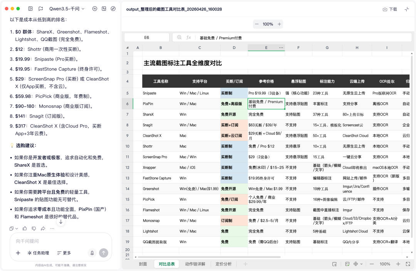This screenshot has height=271, width=416.
Task: Click the E6 cell name box
Action: click(147, 38)
